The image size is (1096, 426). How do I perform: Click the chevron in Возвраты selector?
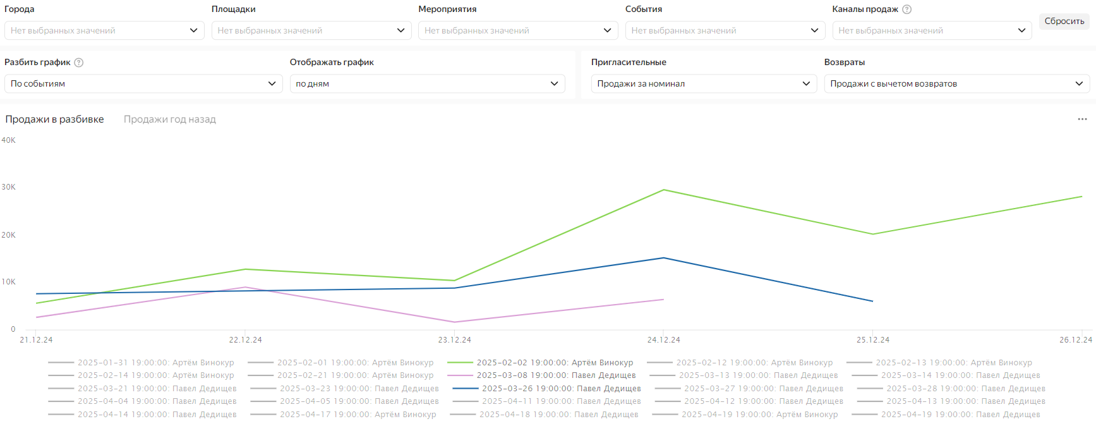[x=1079, y=83]
